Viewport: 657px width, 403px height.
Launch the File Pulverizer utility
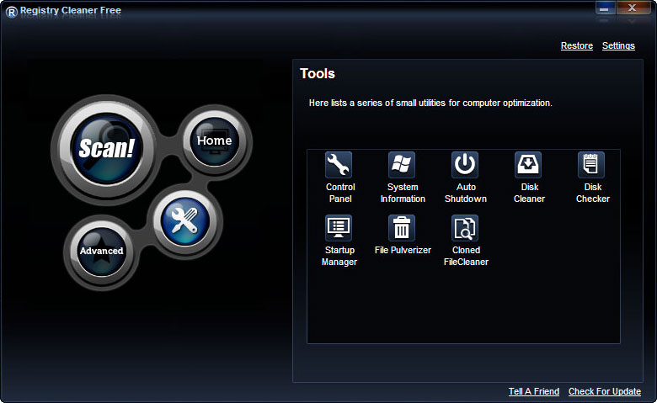tap(402, 228)
